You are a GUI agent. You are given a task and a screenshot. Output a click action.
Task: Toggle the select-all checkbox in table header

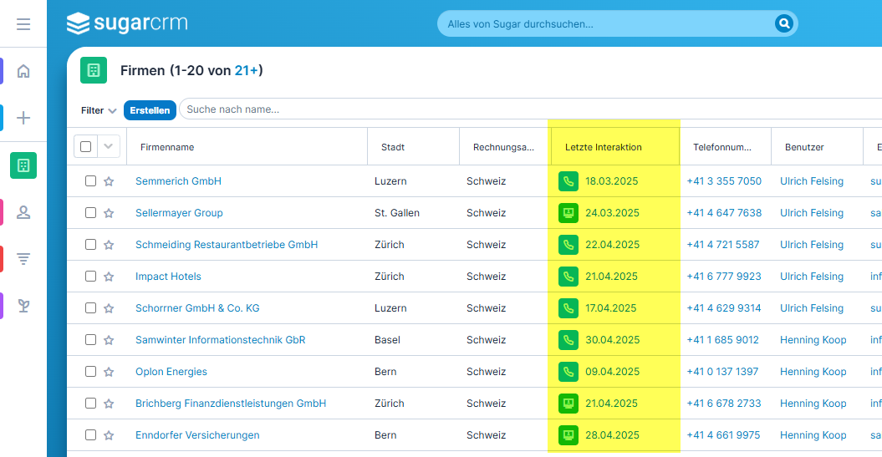tap(85, 147)
